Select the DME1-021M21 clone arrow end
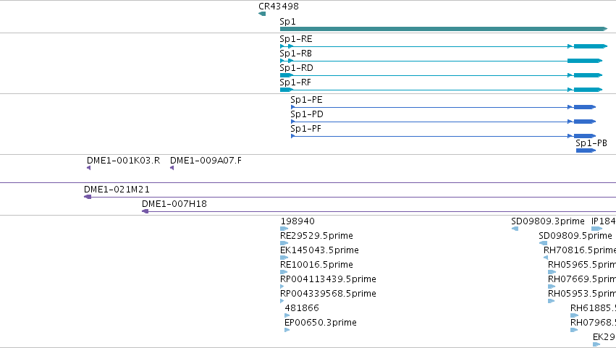The height and width of the screenshot is (348, 616). (88, 197)
